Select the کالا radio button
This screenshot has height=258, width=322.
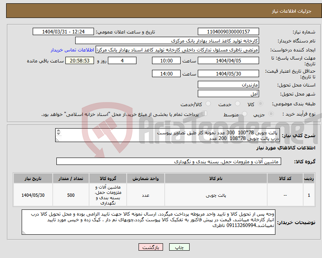tap(260, 104)
